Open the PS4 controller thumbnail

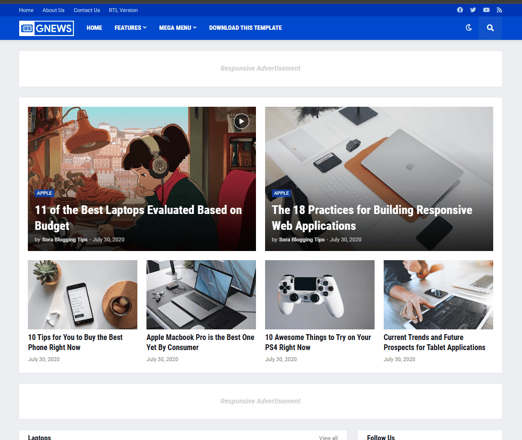tap(319, 294)
